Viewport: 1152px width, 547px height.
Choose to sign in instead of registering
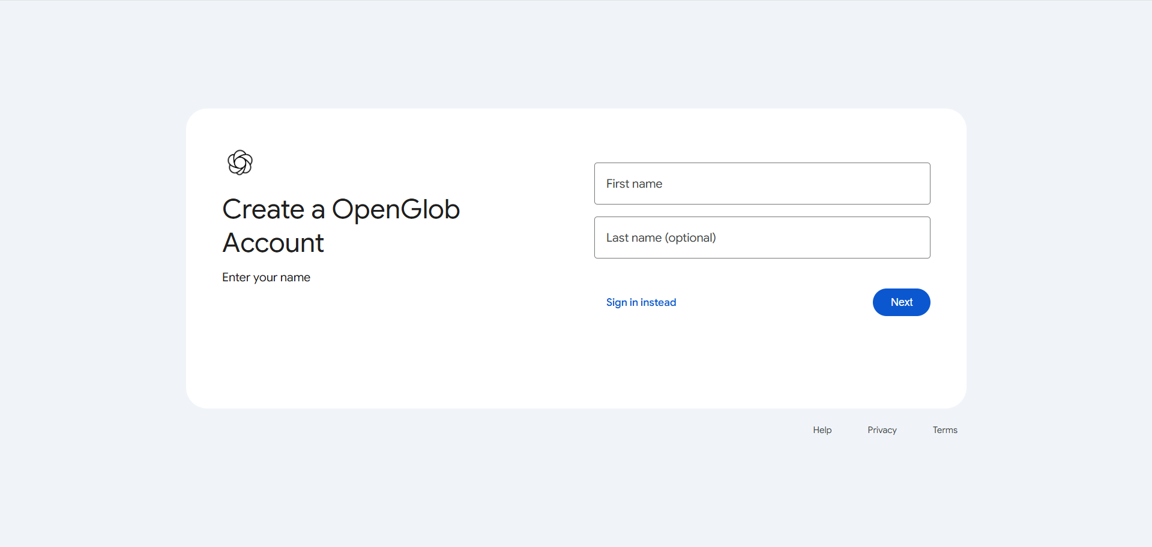coord(641,302)
